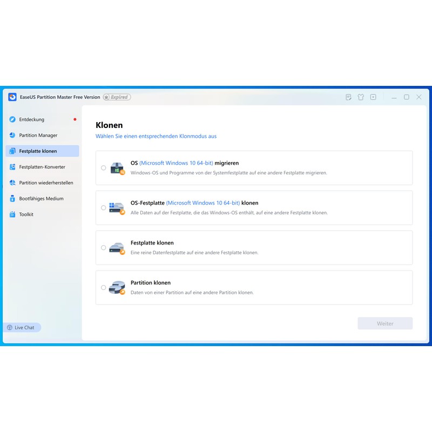Image resolution: width=432 pixels, height=432 pixels.
Task: Open the Live Chat button
Action: point(22,327)
